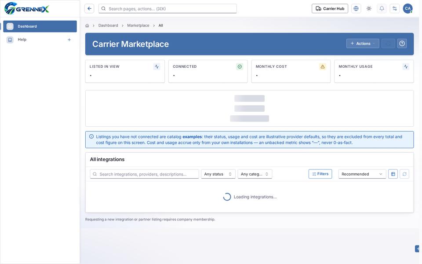Screen dimensions: 422x264
Task: Click the question mark help icon in the header
Action: 402,44
